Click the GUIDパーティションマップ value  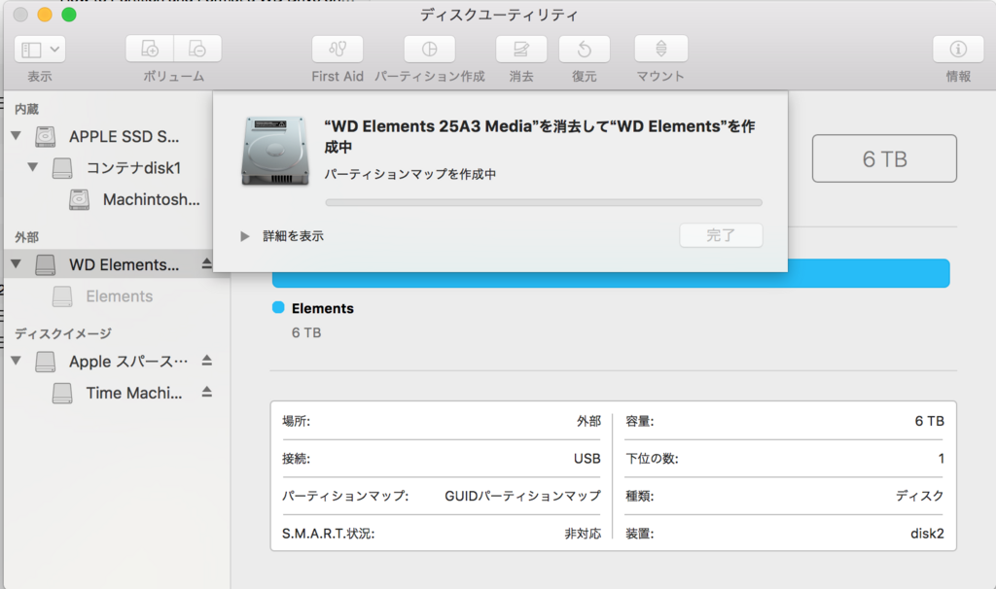click(x=522, y=496)
